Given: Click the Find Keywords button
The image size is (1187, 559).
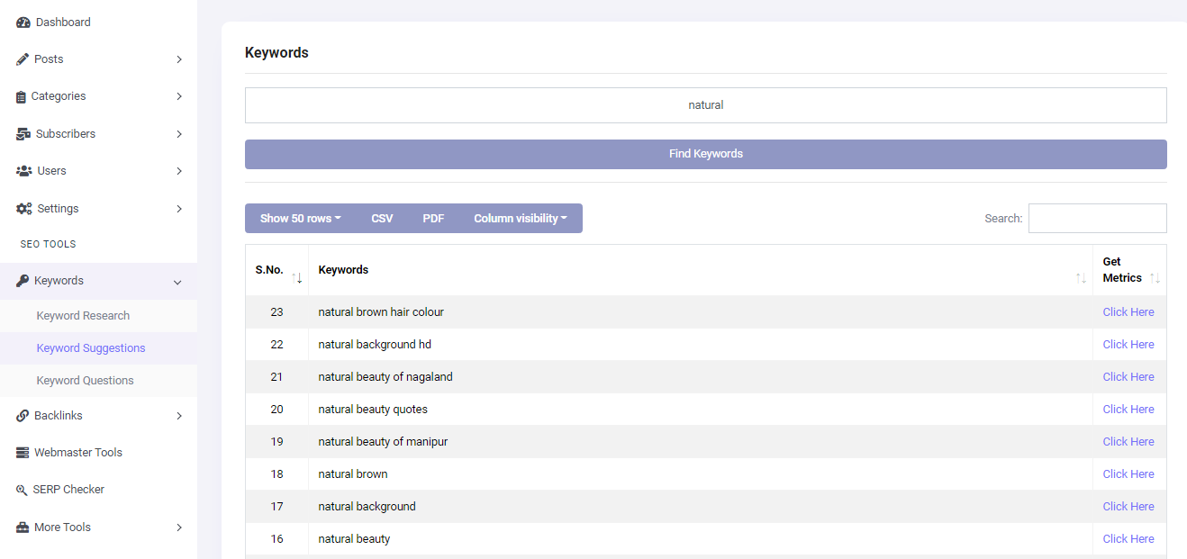Looking at the screenshot, I should pyautogui.click(x=706, y=154).
